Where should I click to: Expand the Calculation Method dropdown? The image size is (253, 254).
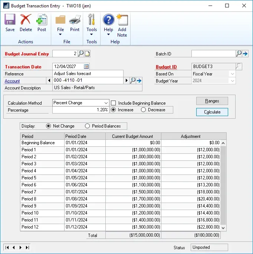(106, 103)
